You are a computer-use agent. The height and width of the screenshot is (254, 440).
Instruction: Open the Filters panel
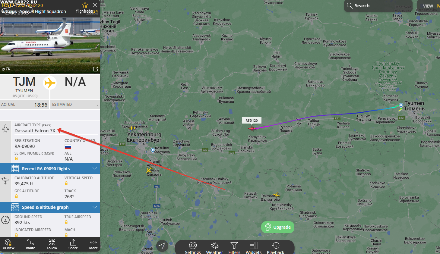point(234,248)
